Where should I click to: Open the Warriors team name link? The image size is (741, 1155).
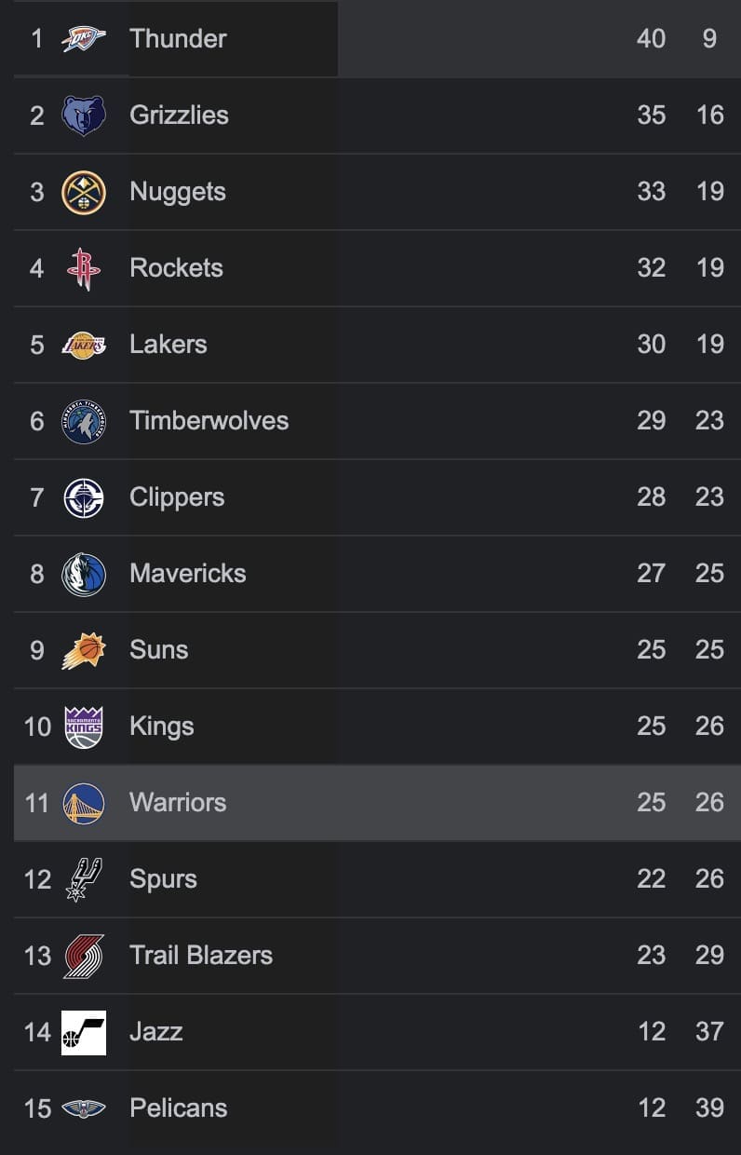[x=178, y=802]
